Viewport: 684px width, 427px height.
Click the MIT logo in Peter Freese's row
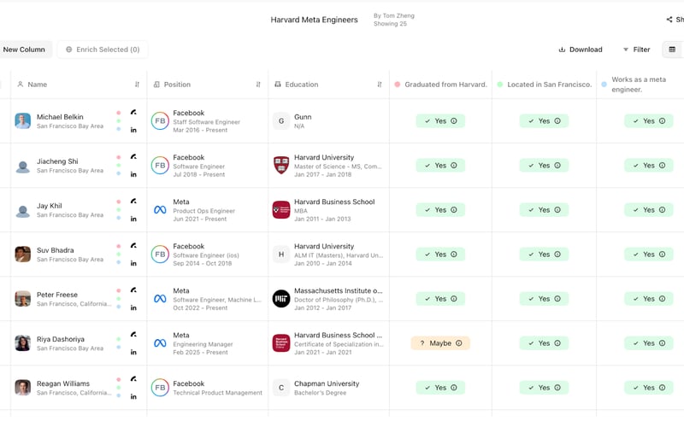point(281,299)
